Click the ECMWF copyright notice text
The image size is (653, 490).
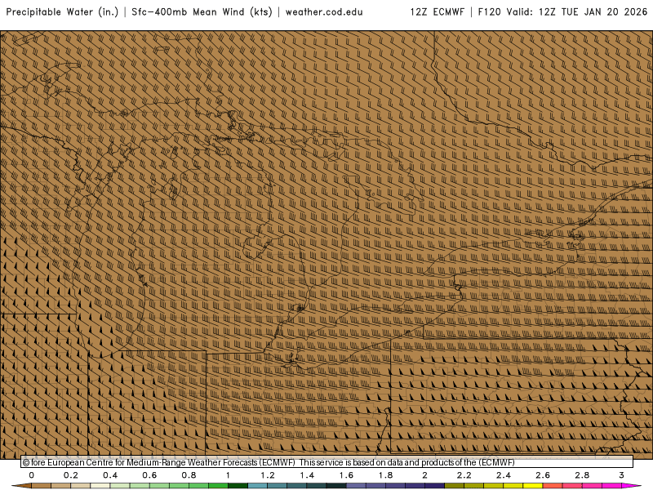(269, 462)
